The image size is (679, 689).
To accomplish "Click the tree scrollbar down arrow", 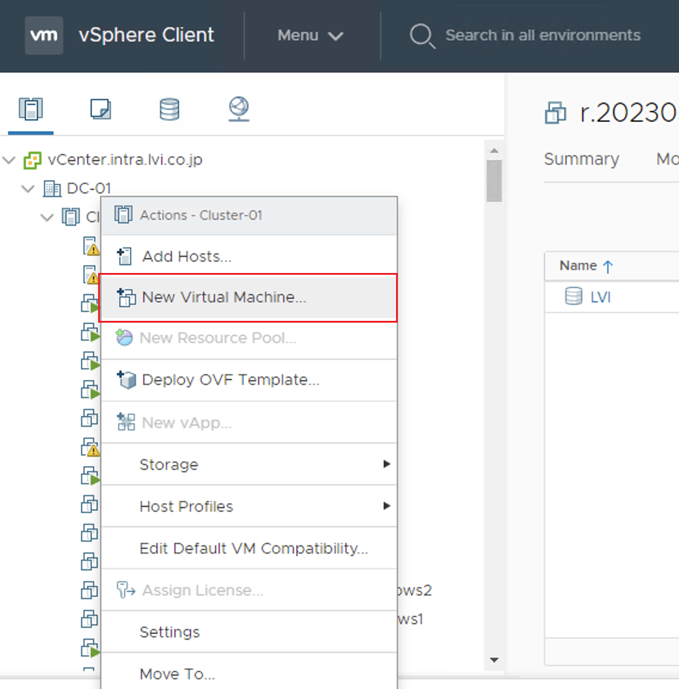I will [494, 660].
